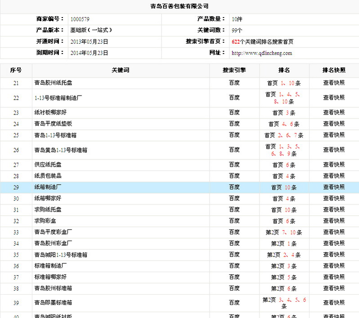This screenshot has height=318, width=359.
Task: Click sequence number 26
Action: click(x=16, y=150)
